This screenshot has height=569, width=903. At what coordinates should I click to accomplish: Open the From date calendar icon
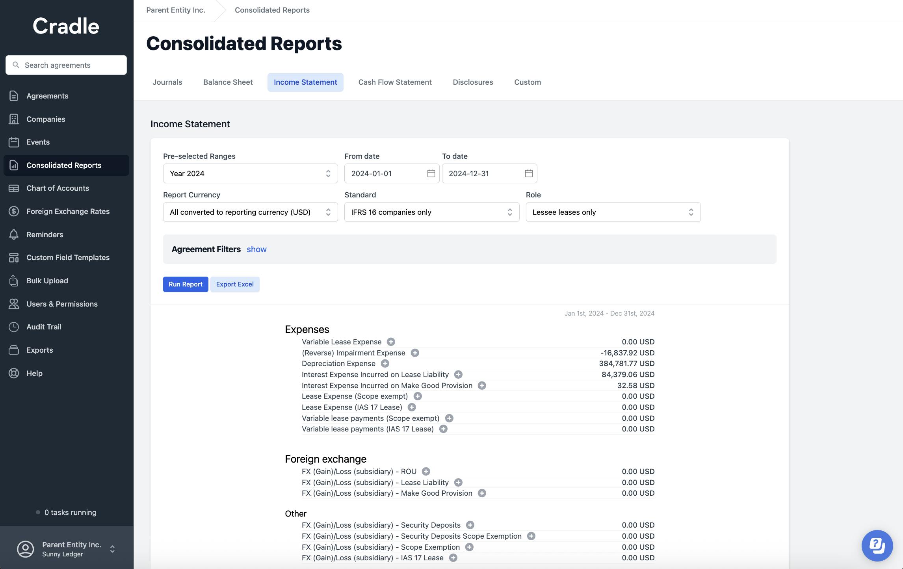pos(431,173)
